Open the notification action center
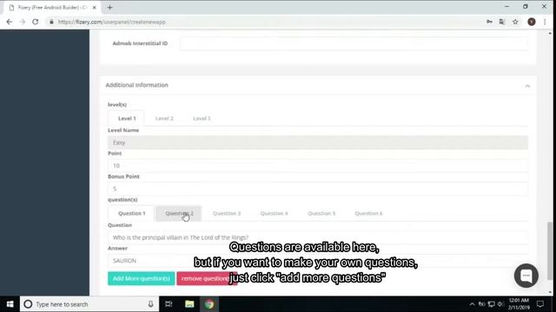Viewport: 556px width, 312px height. pyautogui.click(x=540, y=304)
